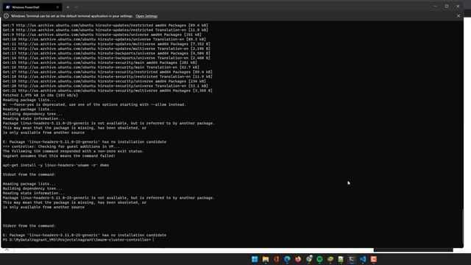This screenshot has height=265, width=471.
Task: Select the Windows PowerShell tab
Action: tap(32, 7)
